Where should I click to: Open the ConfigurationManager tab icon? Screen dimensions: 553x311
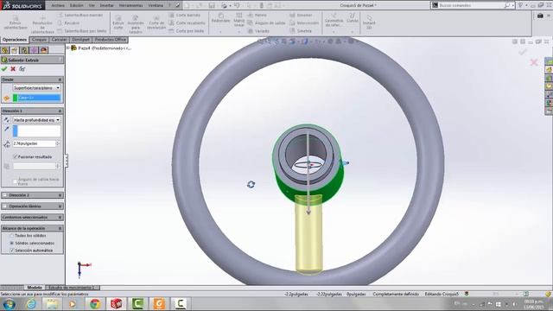tap(24, 50)
